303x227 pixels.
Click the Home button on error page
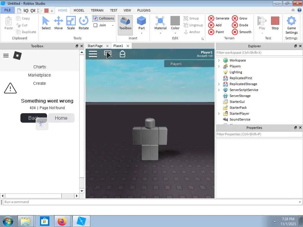click(61, 118)
